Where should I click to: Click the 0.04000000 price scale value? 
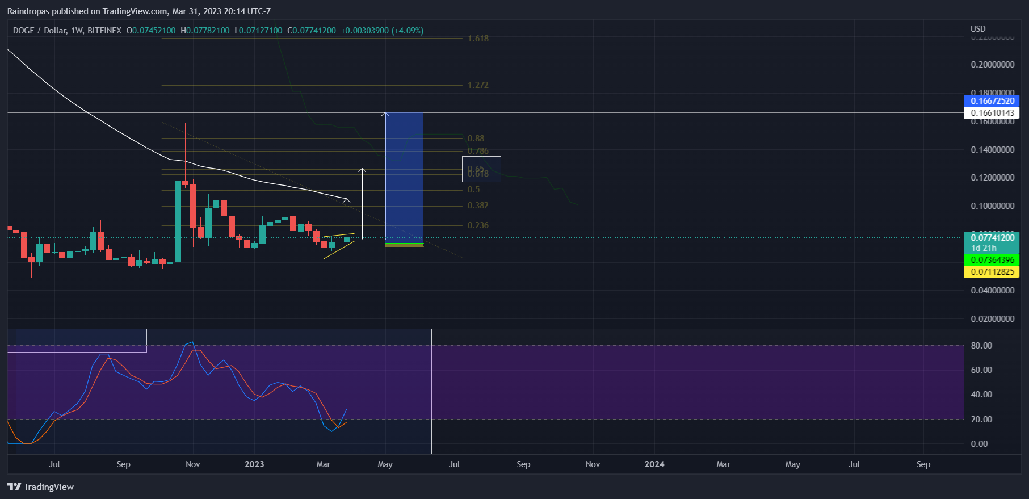coord(993,291)
